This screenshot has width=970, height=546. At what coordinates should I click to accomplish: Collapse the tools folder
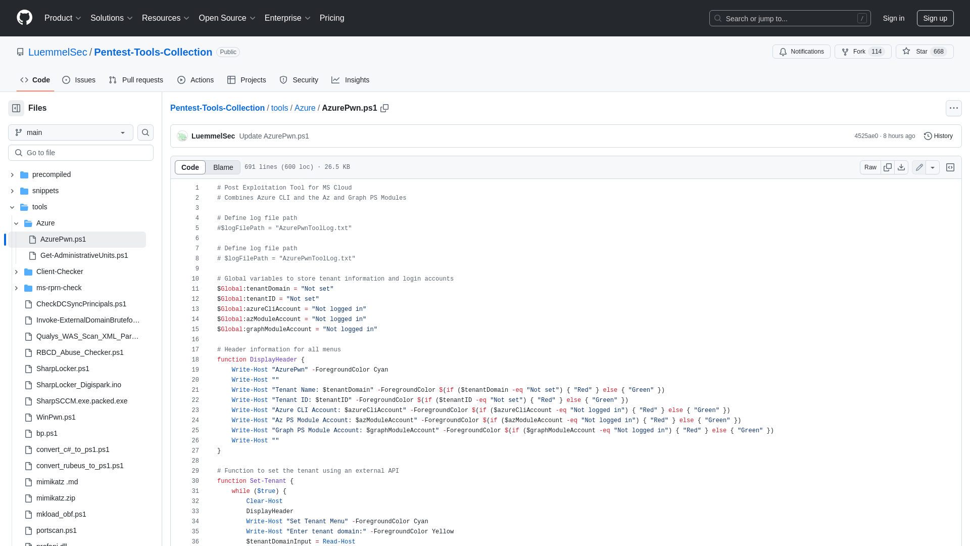tap(12, 207)
